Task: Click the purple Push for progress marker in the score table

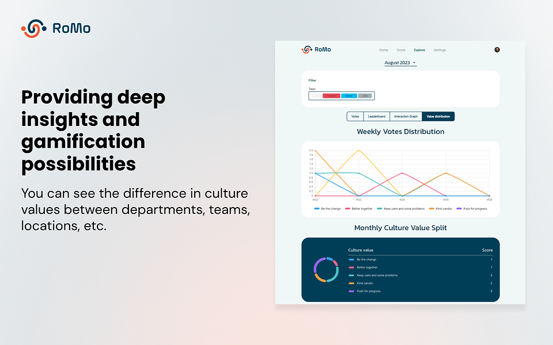Action: (351, 291)
